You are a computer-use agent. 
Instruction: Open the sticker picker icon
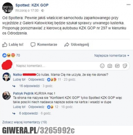125,66
